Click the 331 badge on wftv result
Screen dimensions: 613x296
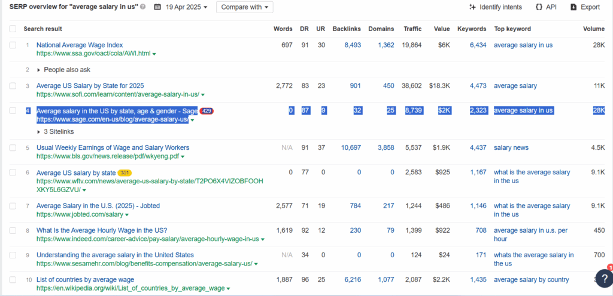click(125, 172)
